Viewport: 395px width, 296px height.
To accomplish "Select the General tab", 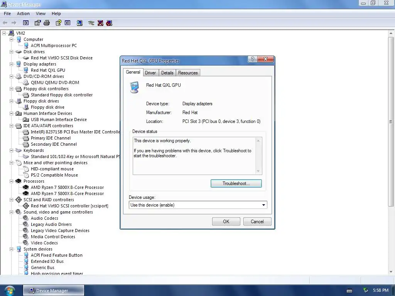I will coord(133,72).
